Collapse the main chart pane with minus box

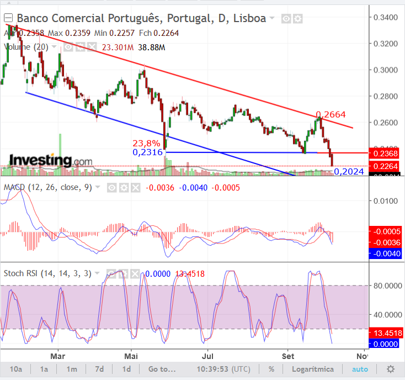pyautogui.click(x=8, y=18)
